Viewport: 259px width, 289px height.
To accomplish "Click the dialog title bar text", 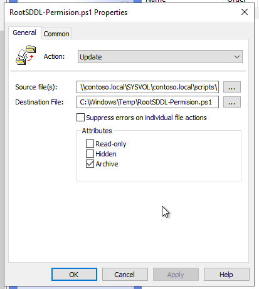I will click(x=68, y=13).
